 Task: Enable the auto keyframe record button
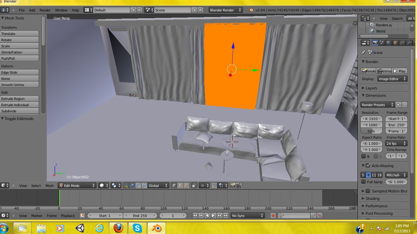273,215
